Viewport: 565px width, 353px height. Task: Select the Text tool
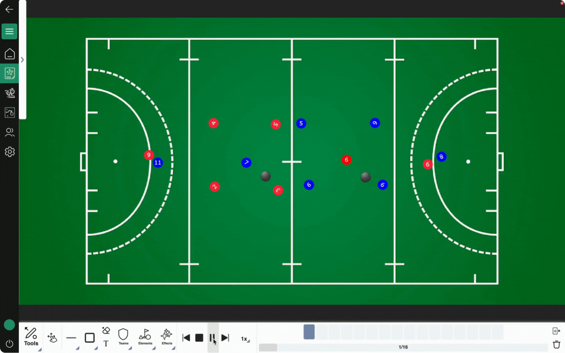click(x=106, y=344)
